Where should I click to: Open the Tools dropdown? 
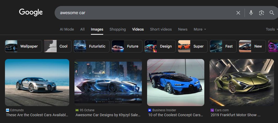[271, 30]
